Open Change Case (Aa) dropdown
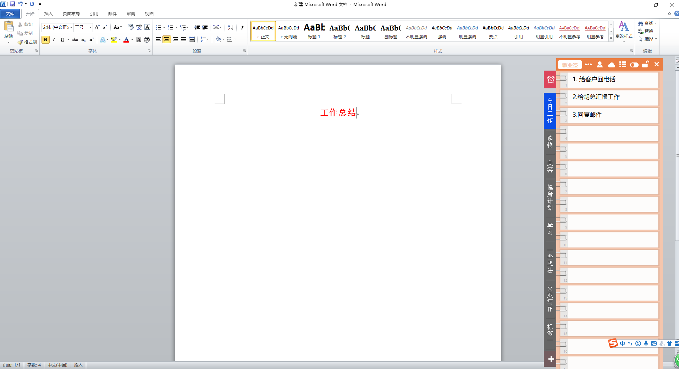Image resolution: width=679 pixels, height=369 pixels. click(117, 27)
